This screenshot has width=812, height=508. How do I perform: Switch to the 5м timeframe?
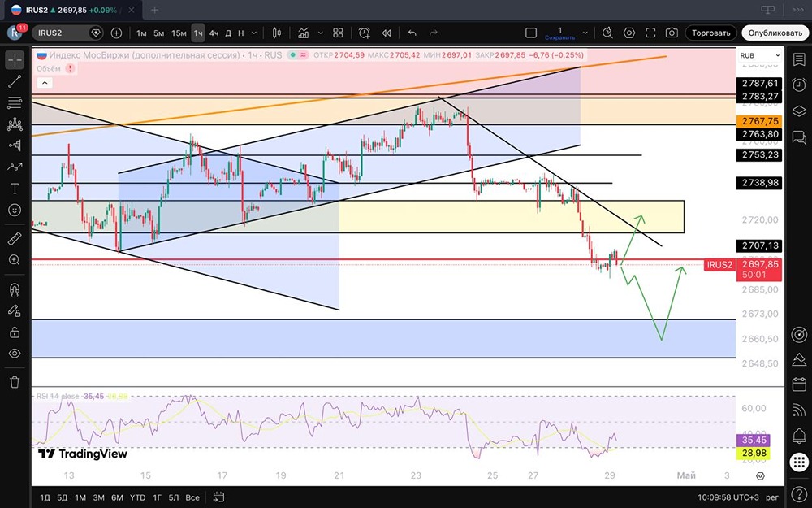[x=159, y=33]
